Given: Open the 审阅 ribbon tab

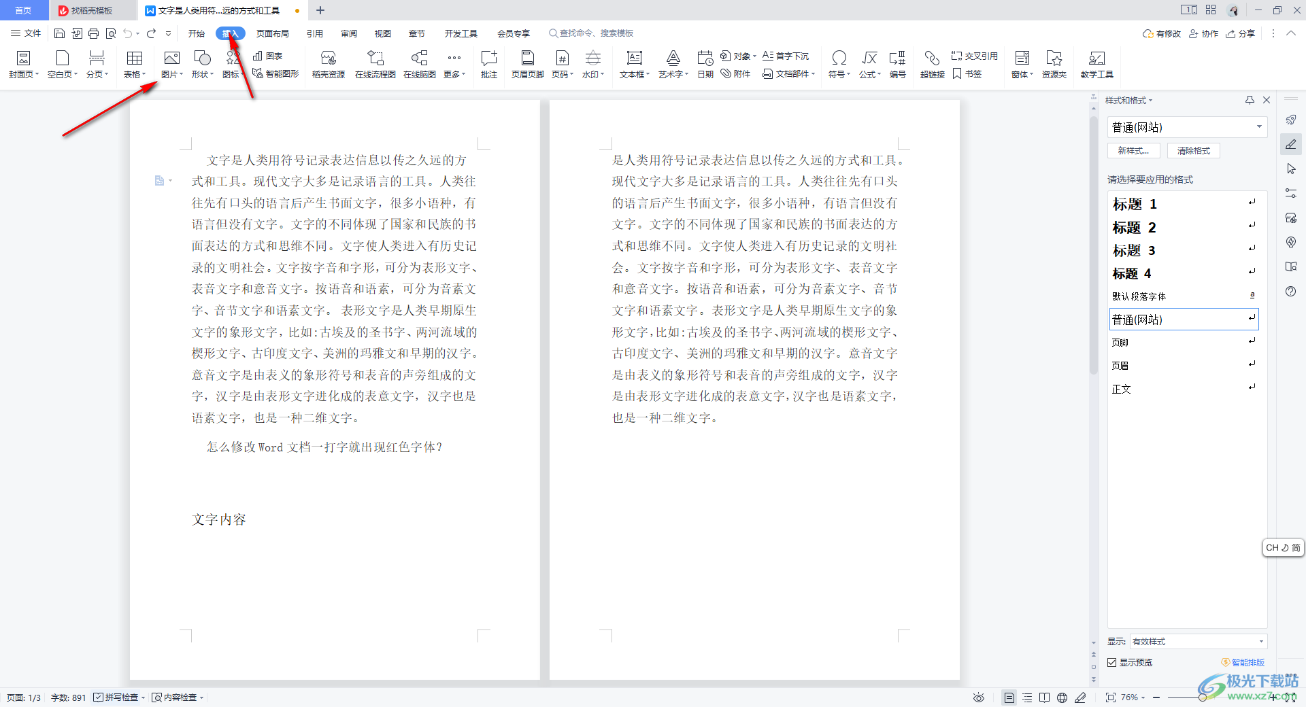Looking at the screenshot, I should click(x=349, y=33).
